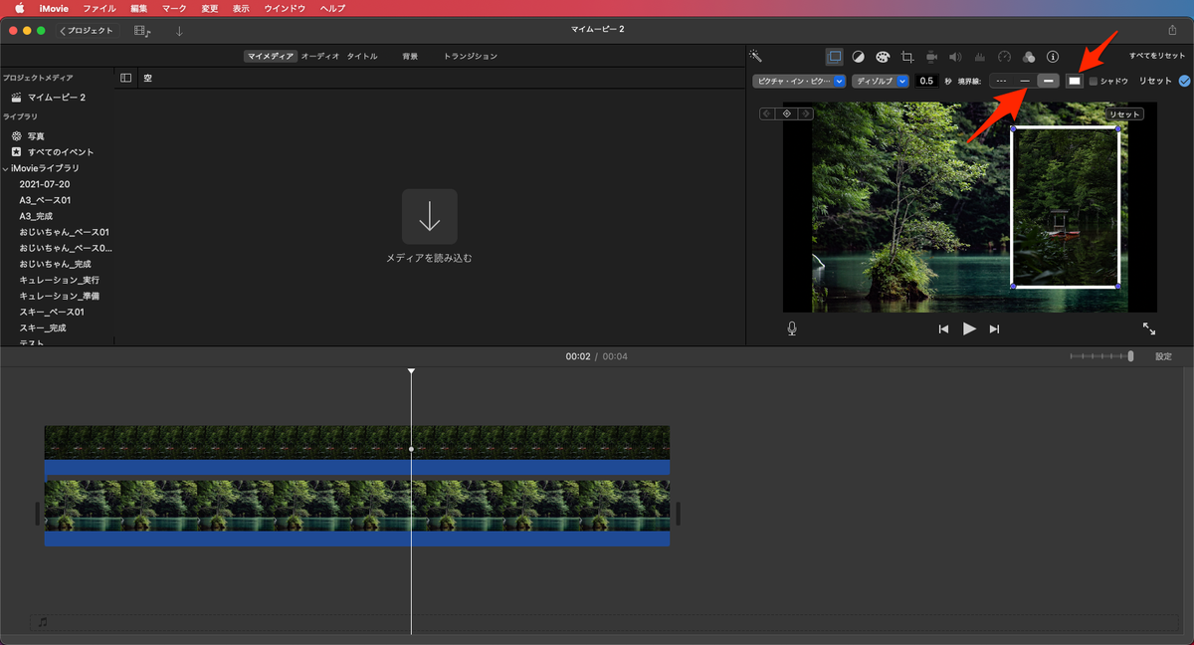Select the no-border dotted line option

point(1001,82)
